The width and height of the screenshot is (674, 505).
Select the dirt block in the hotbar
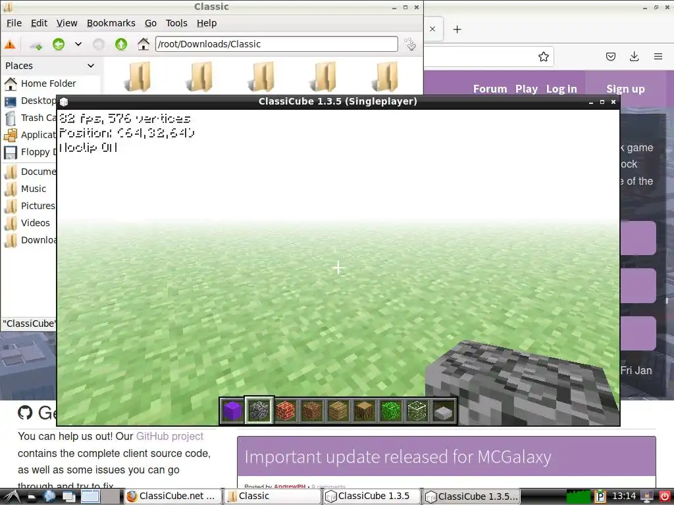coord(311,410)
